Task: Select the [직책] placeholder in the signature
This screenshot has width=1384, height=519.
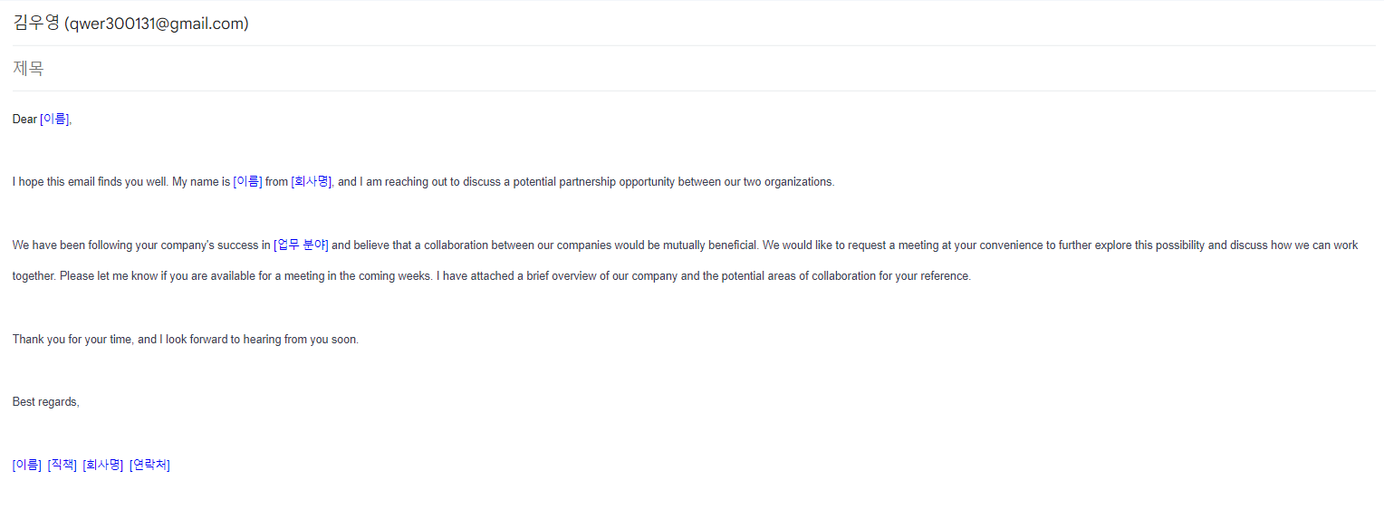Action: click(x=62, y=465)
